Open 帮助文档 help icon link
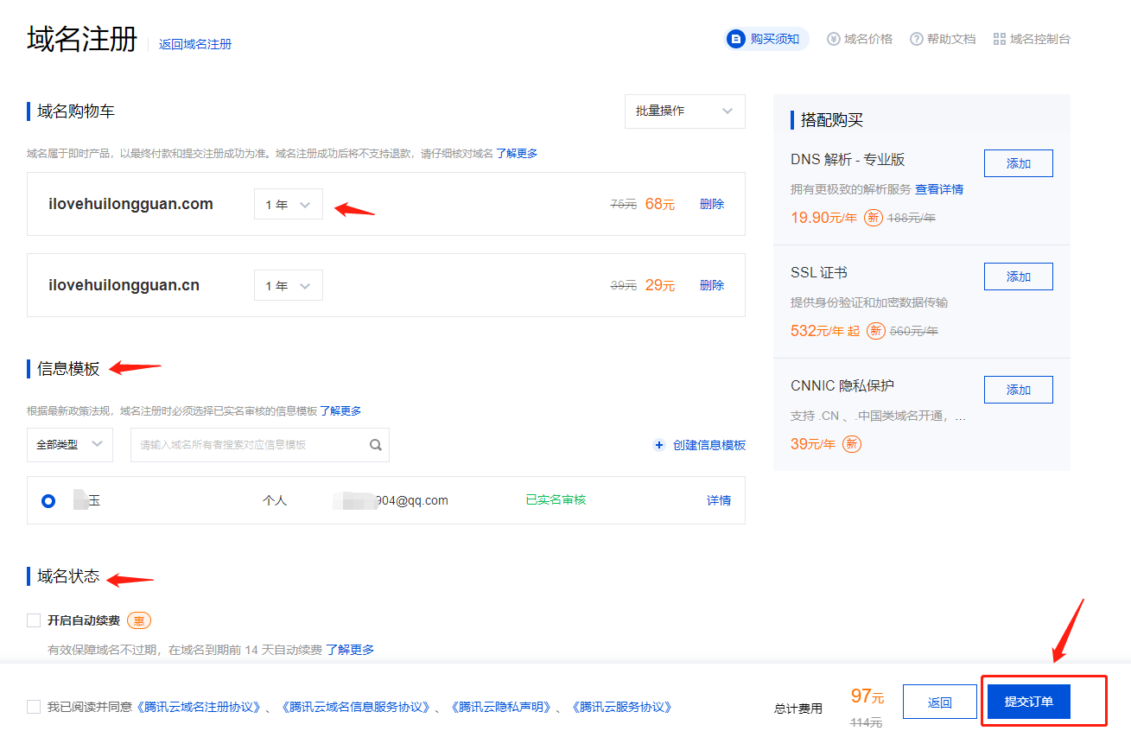Image resolution: width=1131 pixels, height=750 pixels. [917, 39]
